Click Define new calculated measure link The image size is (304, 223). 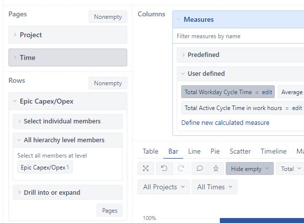[225, 123]
